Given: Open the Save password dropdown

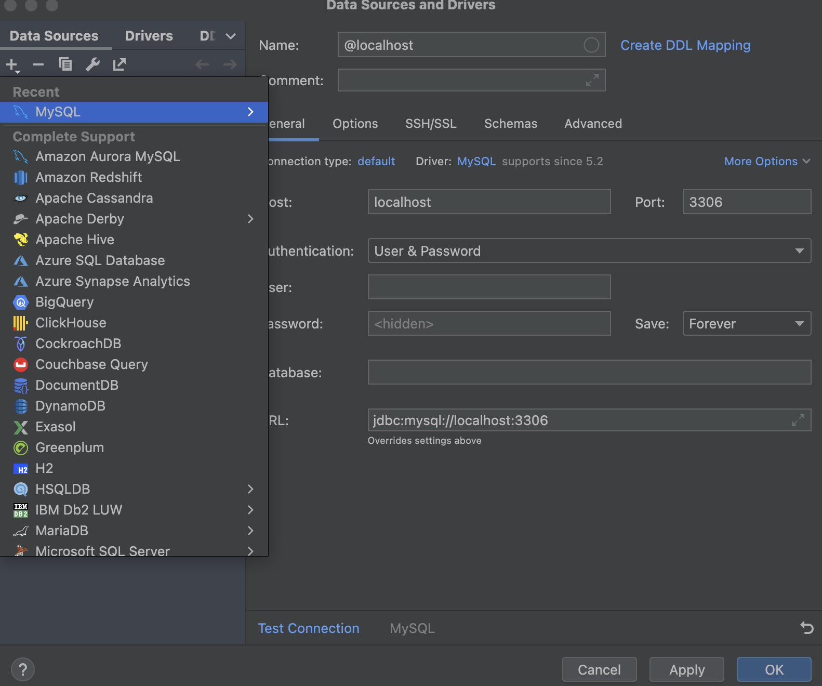Looking at the screenshot, I should [747, 323].
